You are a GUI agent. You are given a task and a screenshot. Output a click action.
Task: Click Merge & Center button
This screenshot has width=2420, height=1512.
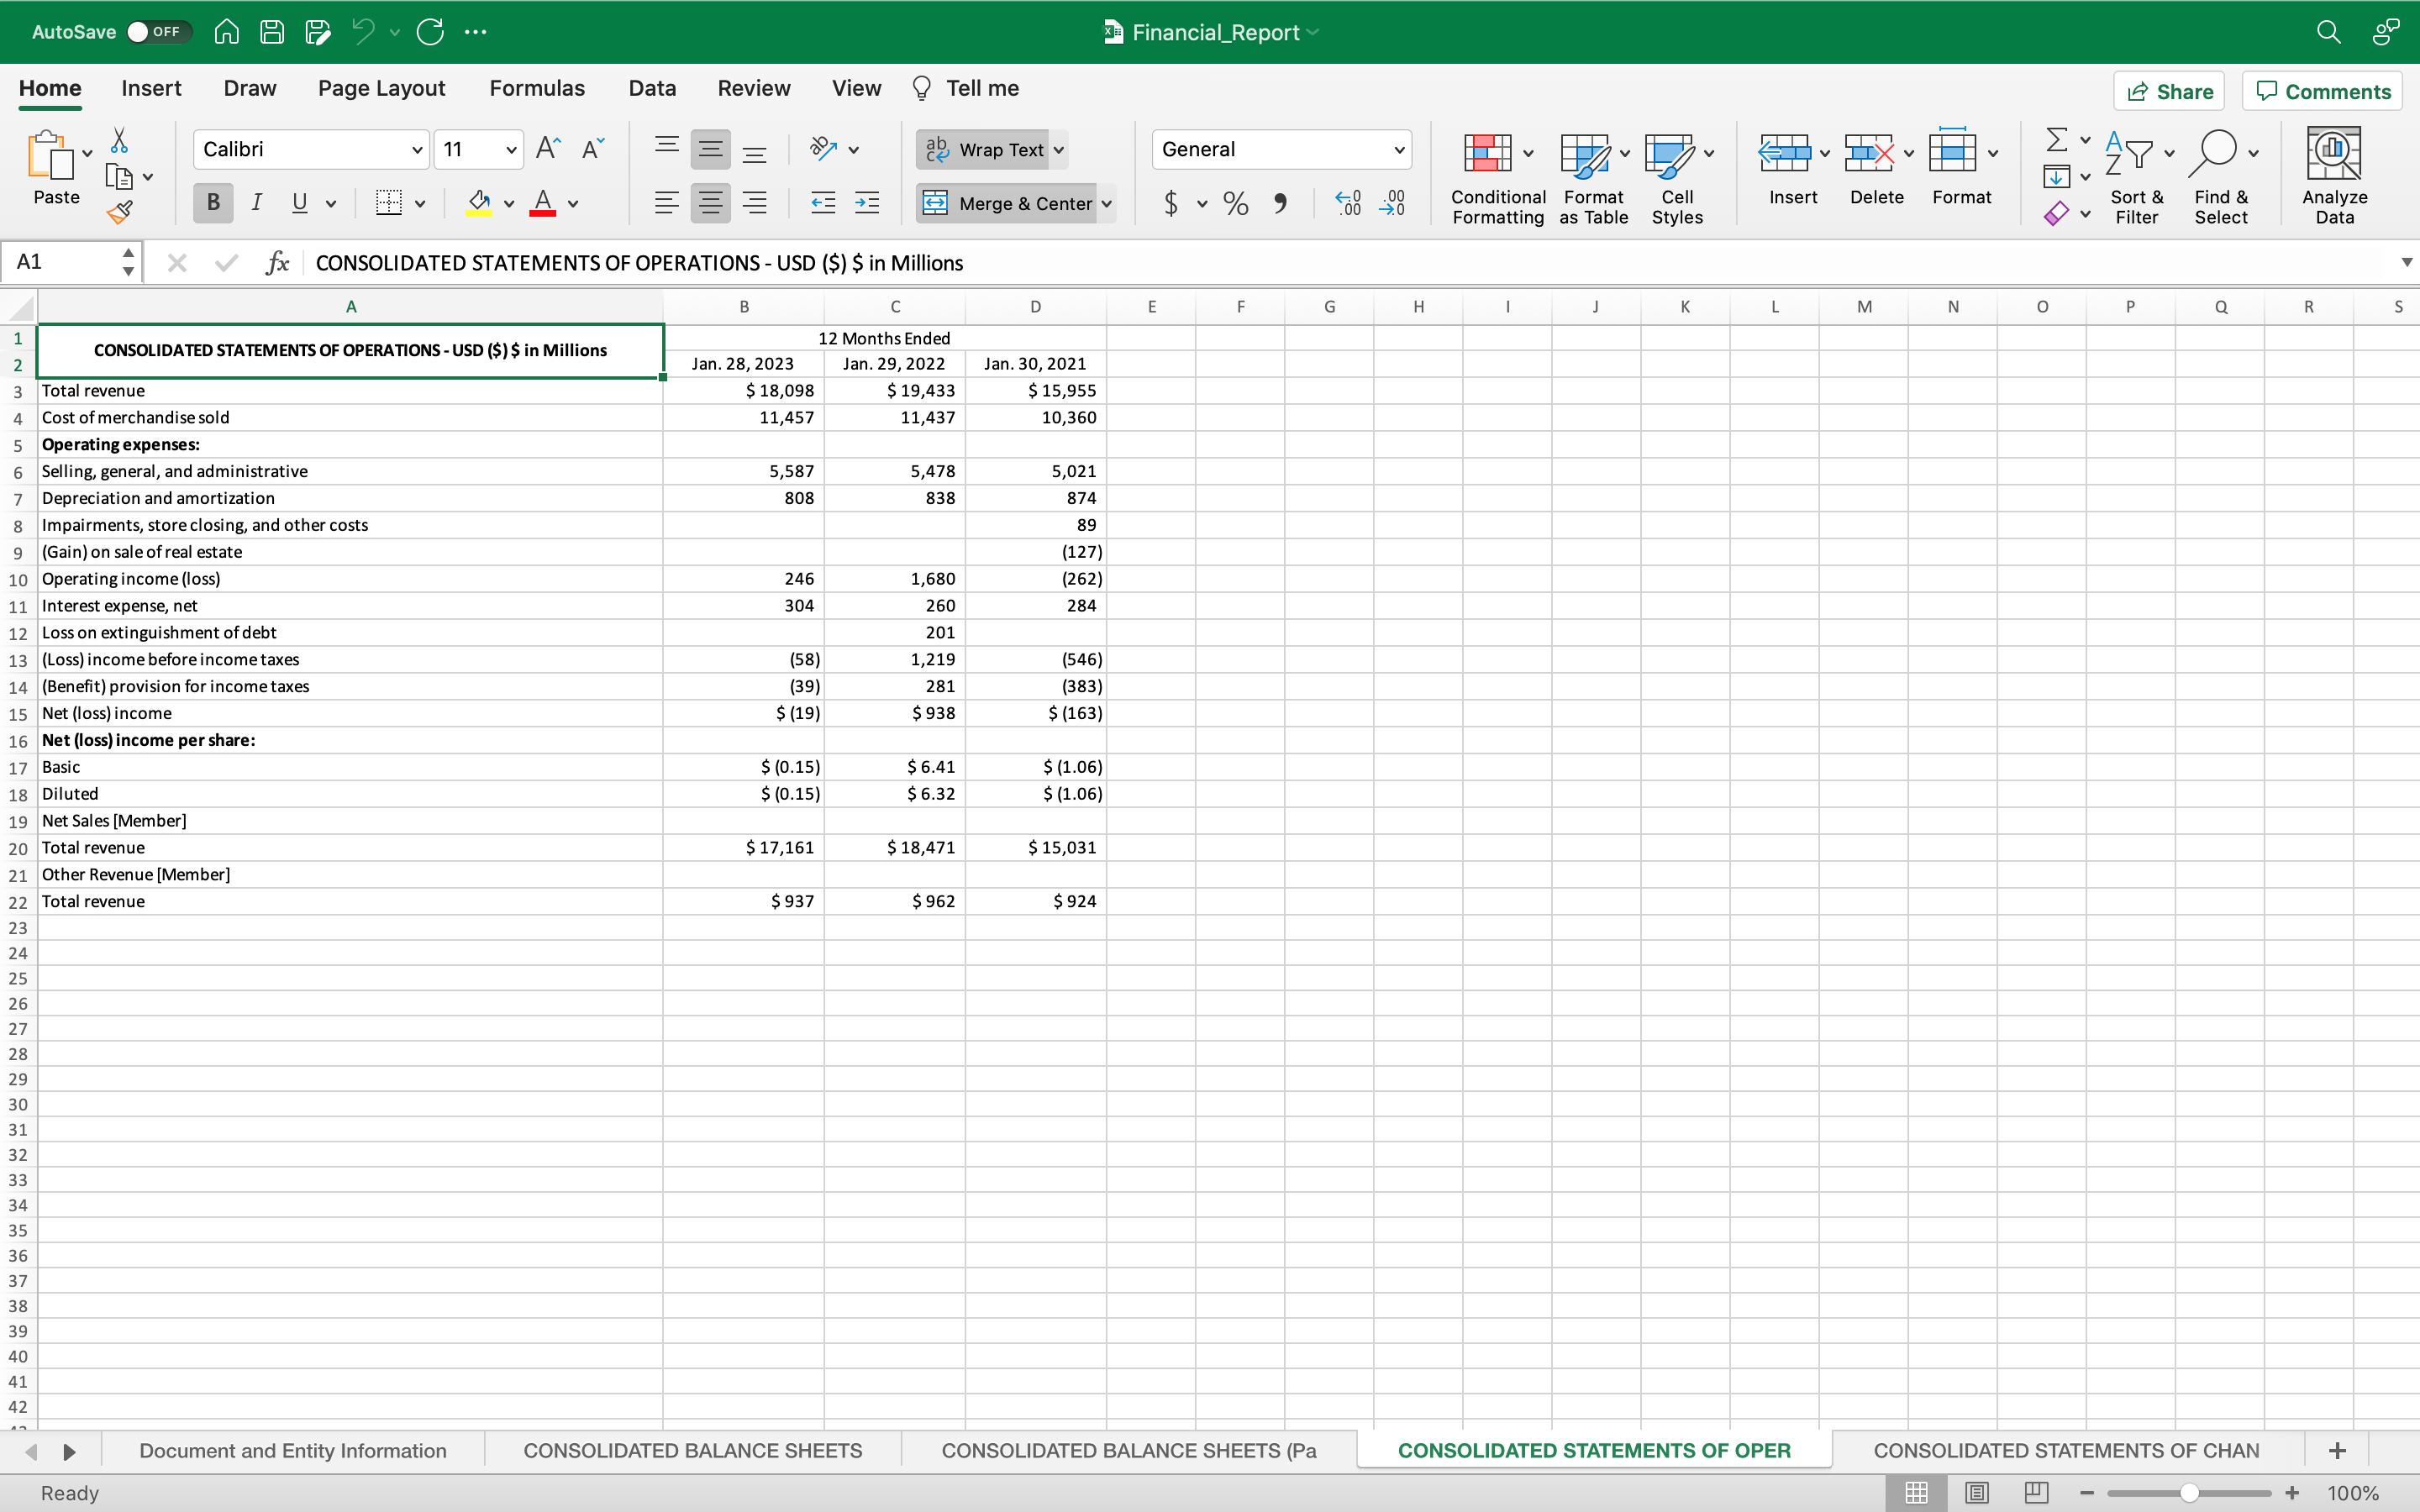click(x=1008, y=204)
